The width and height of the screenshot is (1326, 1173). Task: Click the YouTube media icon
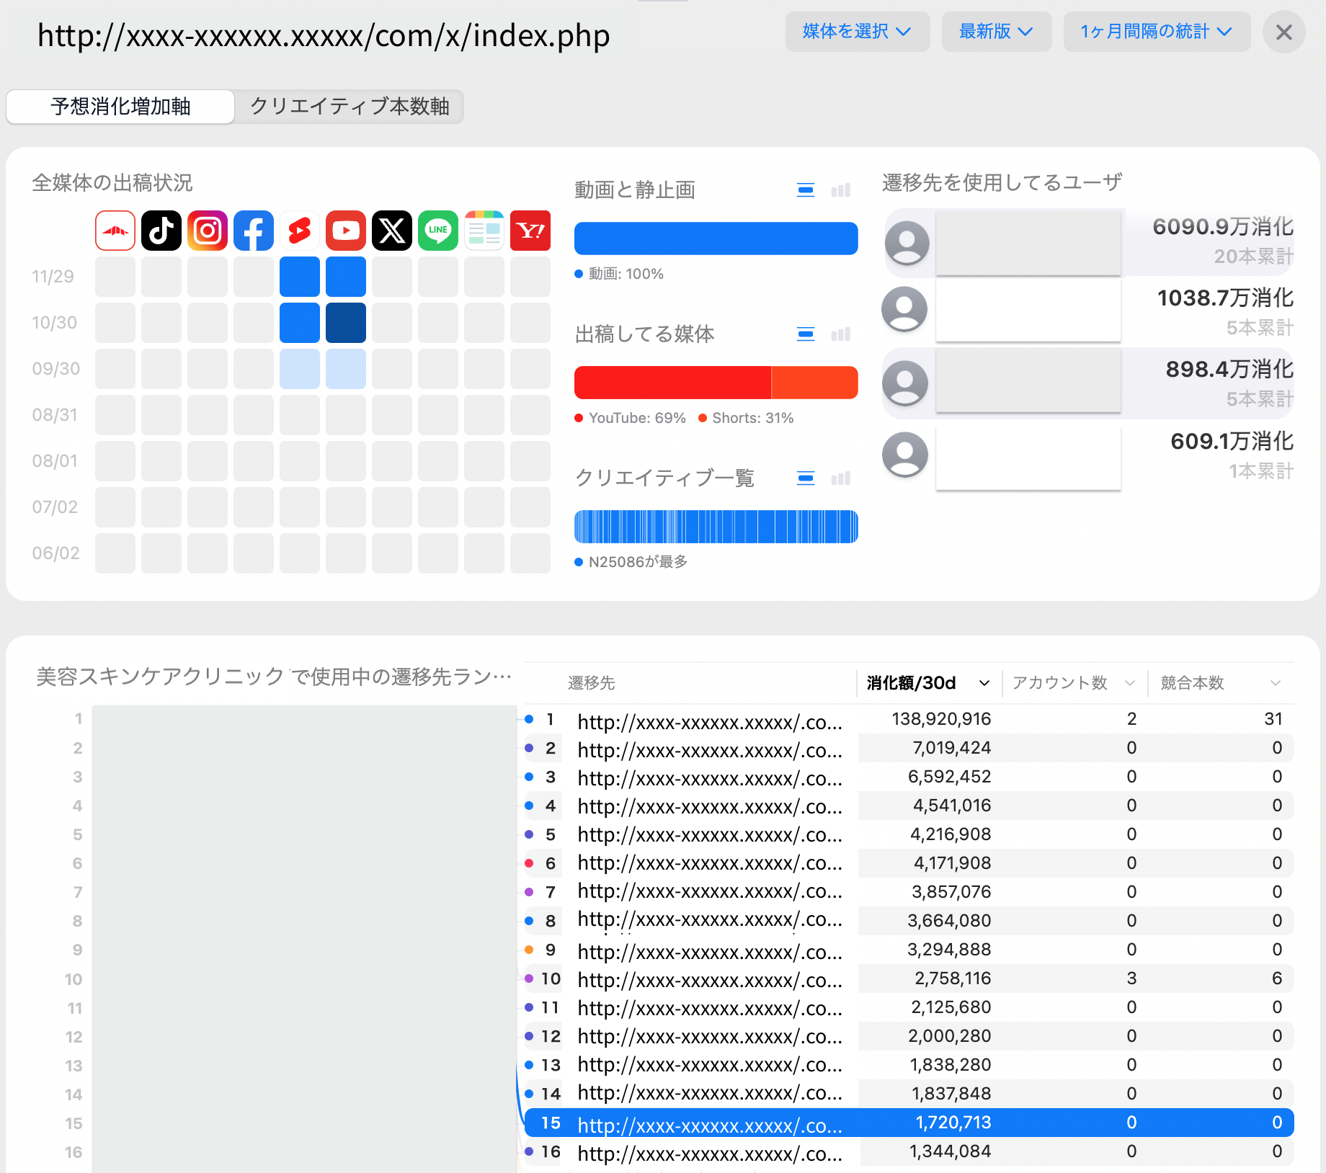coord(346,231)
